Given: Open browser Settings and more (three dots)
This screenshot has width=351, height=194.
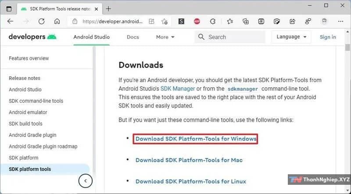Looking at the screenshot, I should tap(341, 21).
